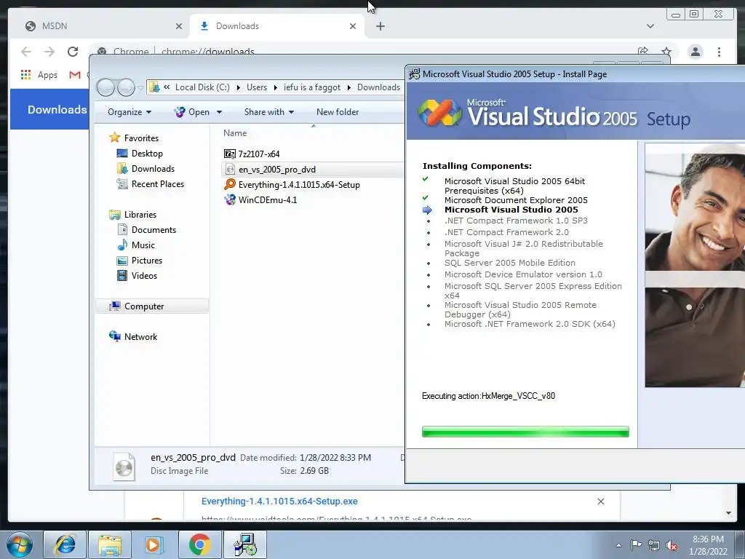
Task: Create a New folder in Explorer
Action: [x=338, y=112]
